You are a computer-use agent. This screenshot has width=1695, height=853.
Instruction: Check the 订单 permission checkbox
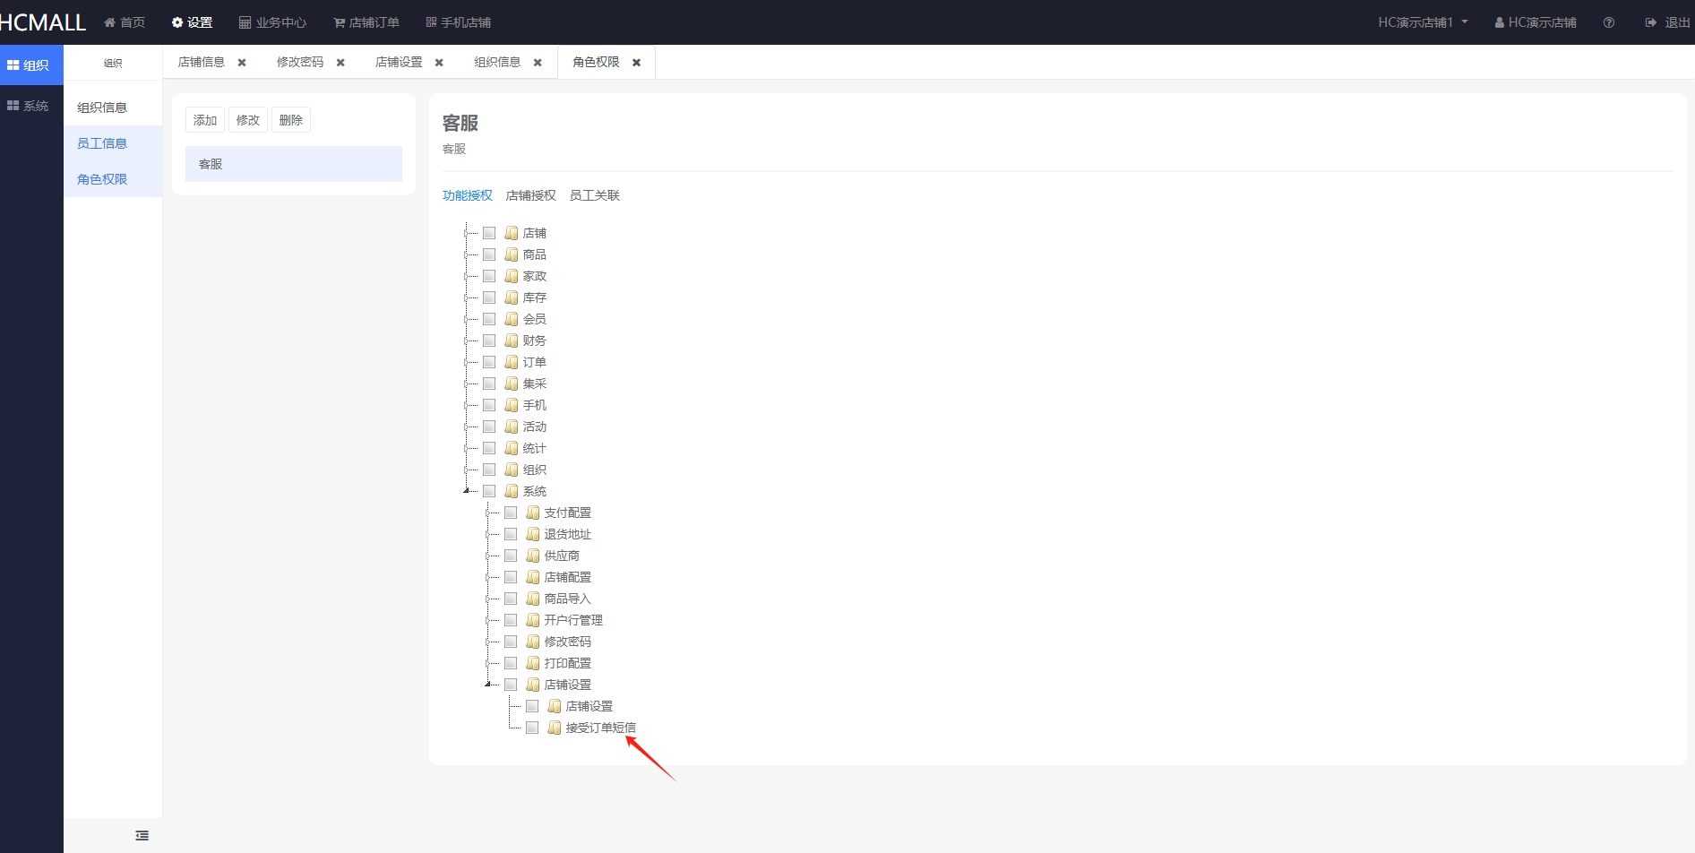pos(489,362)
